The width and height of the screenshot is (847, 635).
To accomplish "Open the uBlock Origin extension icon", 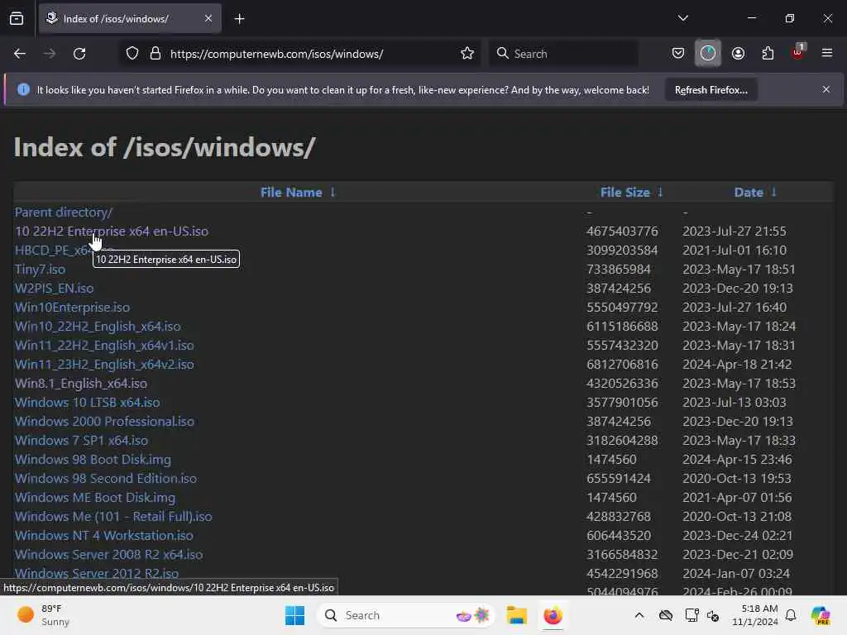I will 798,52.
